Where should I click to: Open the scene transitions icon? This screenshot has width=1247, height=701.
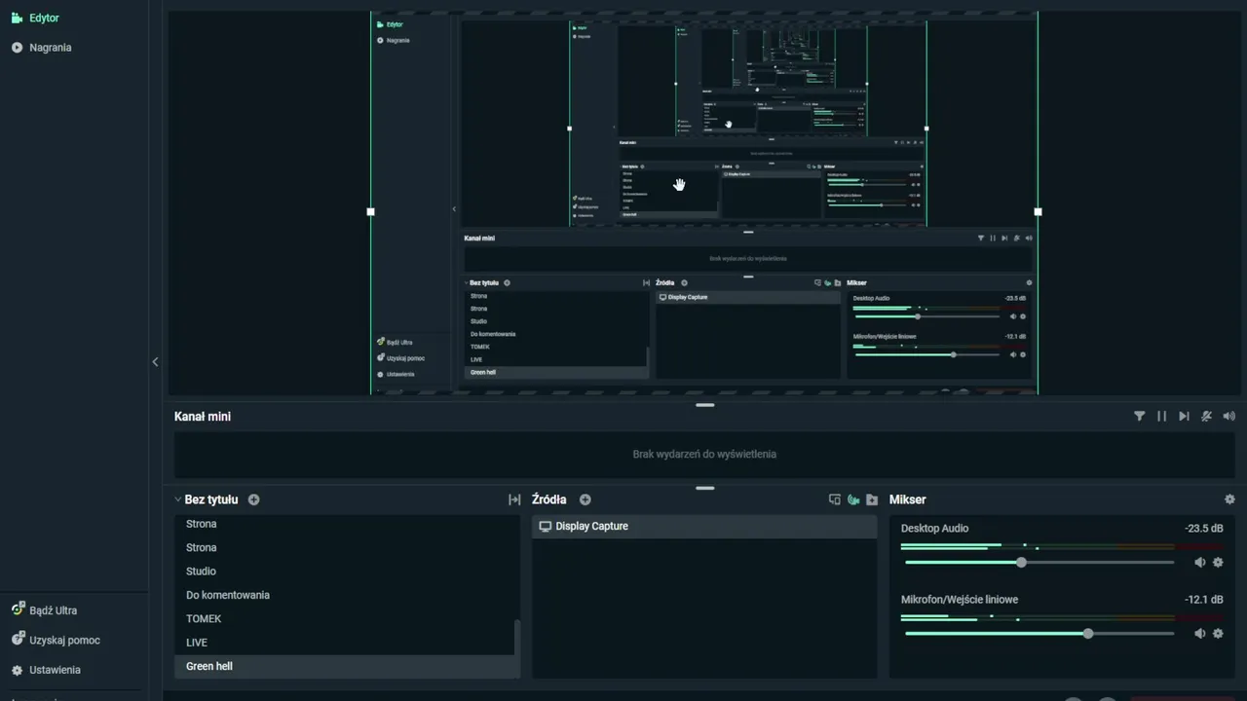point(514,499)
